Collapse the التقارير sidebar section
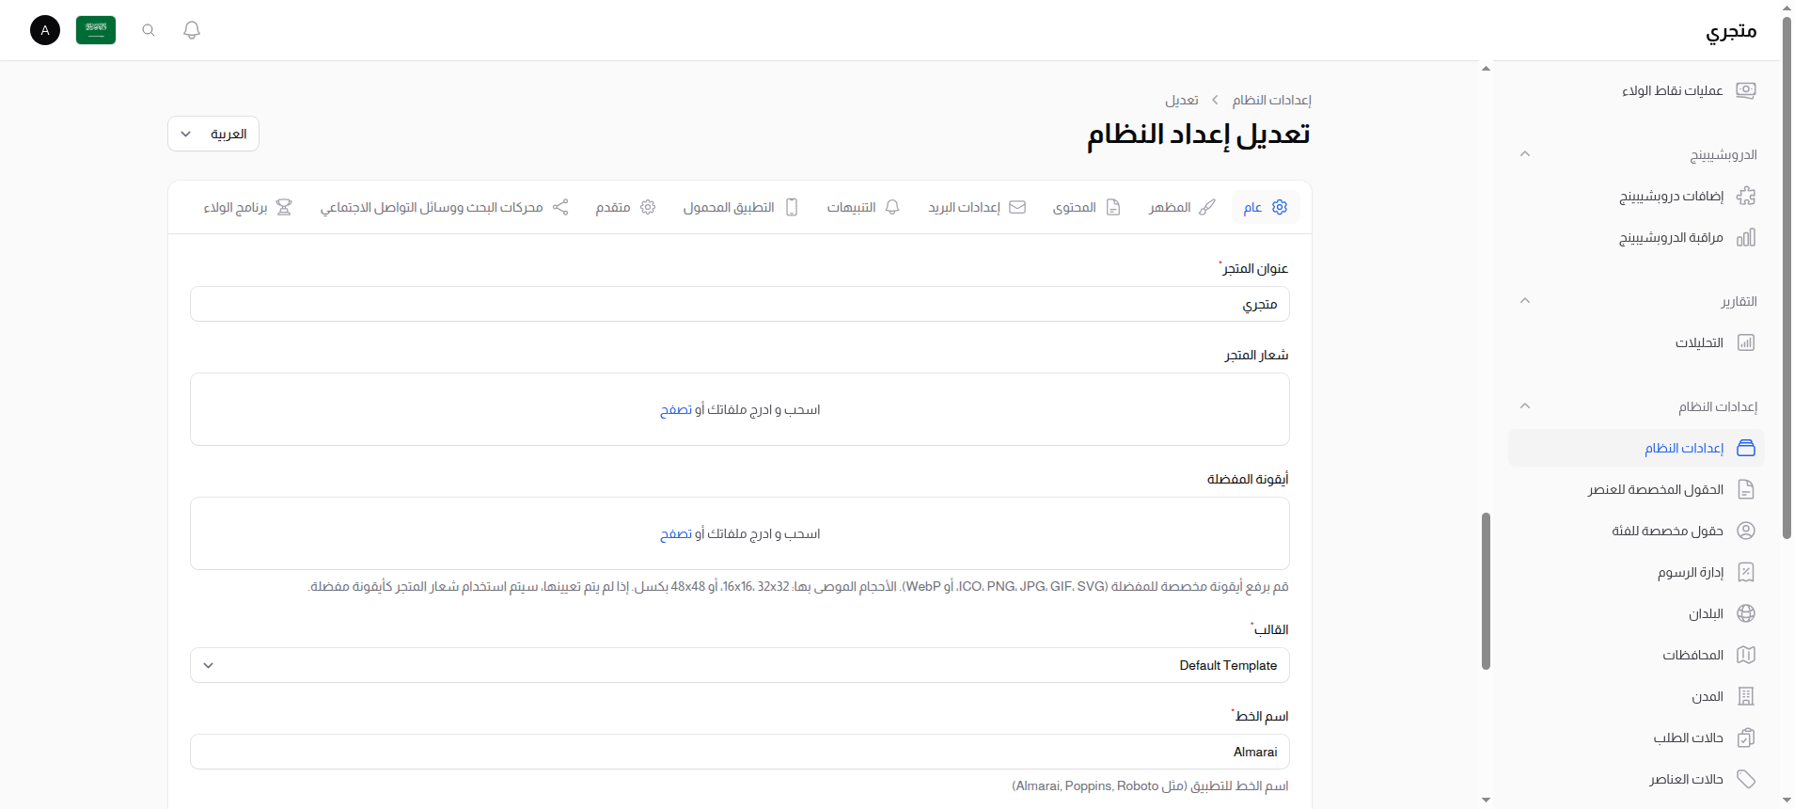1794x809 pixels. [x=1525, y=301]
